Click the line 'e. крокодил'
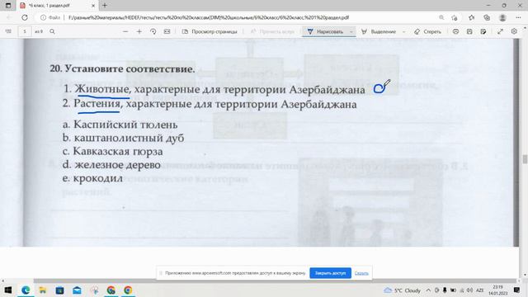 coord(92,178)
